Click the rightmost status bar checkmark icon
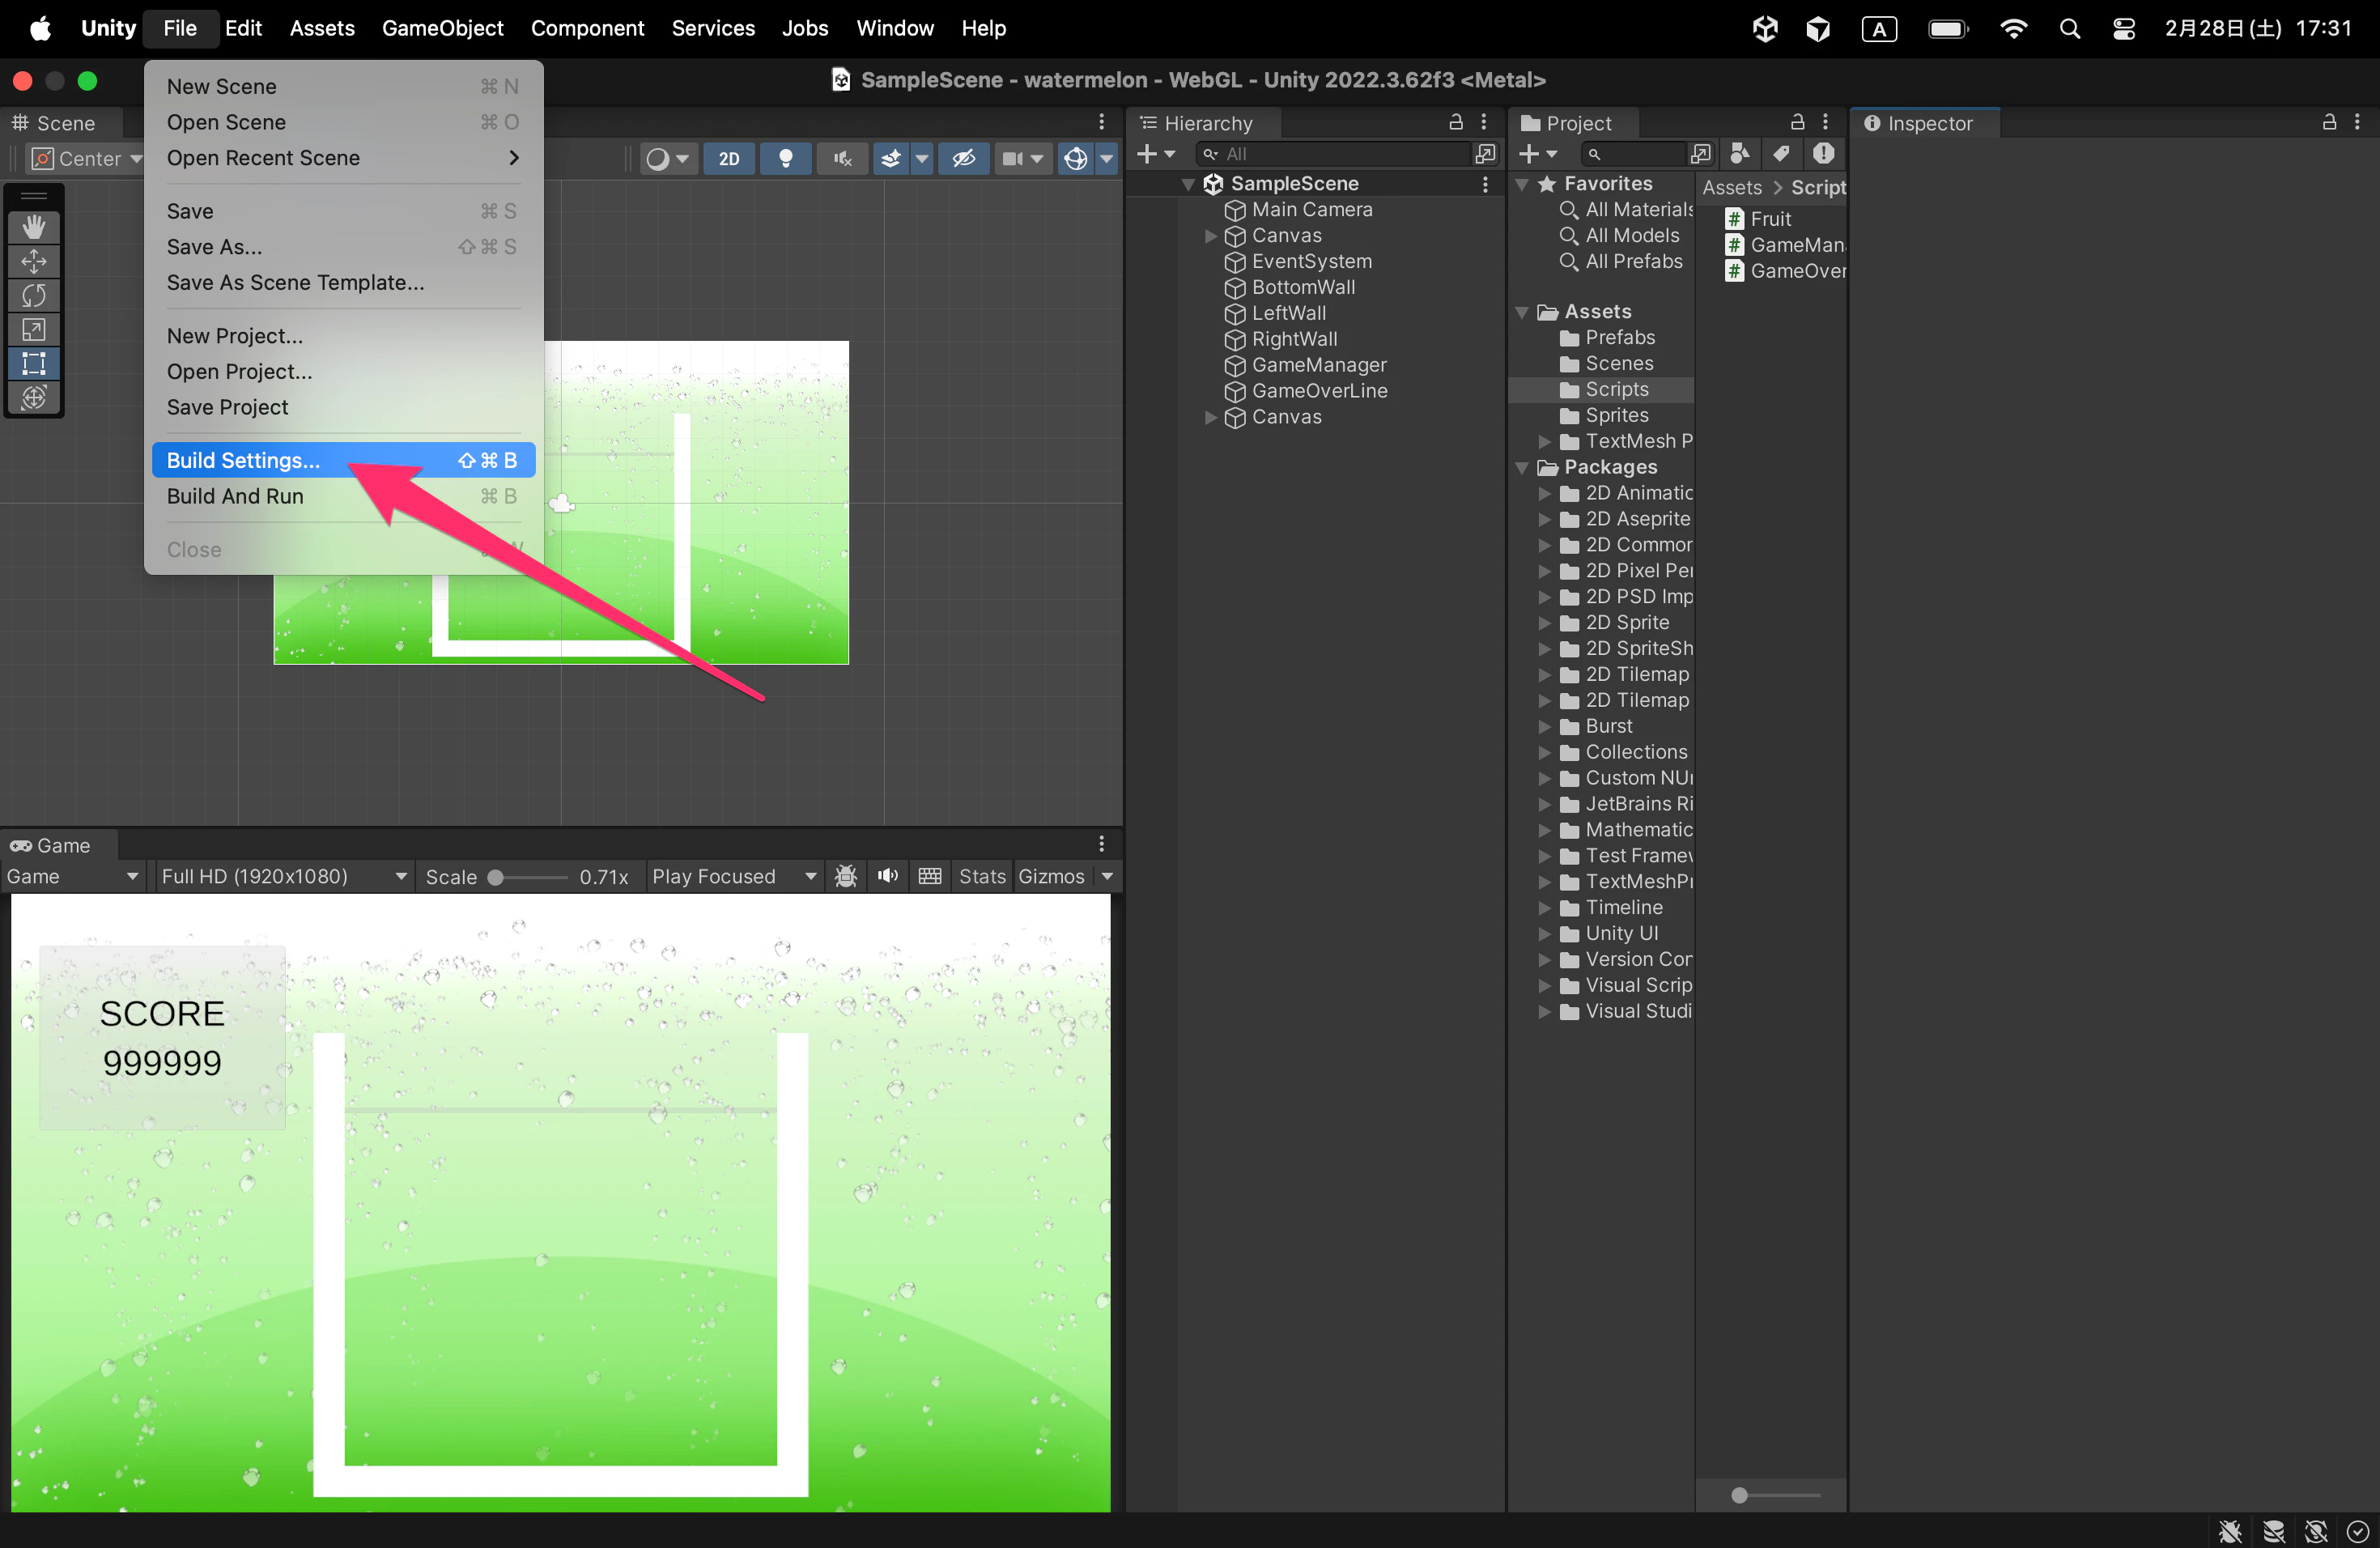Screen dimensions: 2380x1548 click(2357, 1531)
